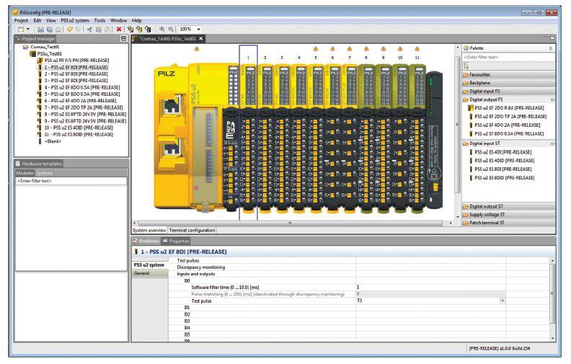The width and height of the screenshot is (571, 364).
Task: Click the second yellow-arrow module toolbar icon
Action: point(139,29)
